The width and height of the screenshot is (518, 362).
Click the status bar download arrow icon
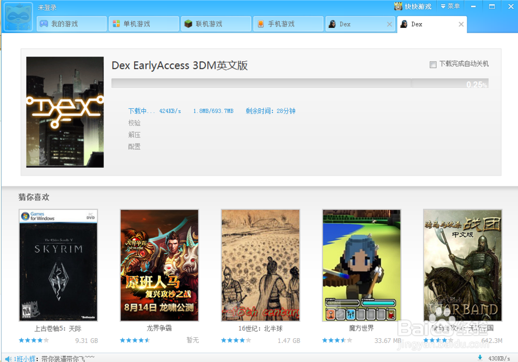(x=480, y=358)
